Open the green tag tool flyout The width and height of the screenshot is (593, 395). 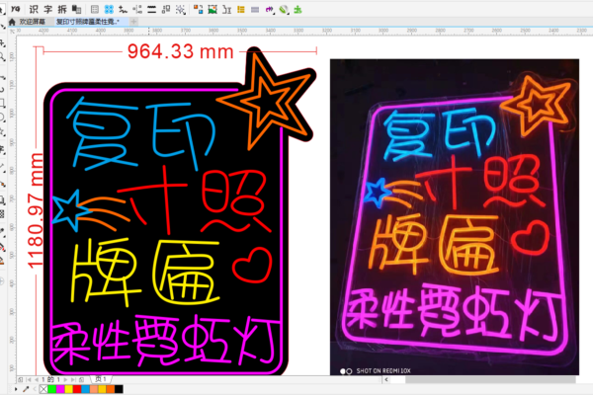point(284,10)
